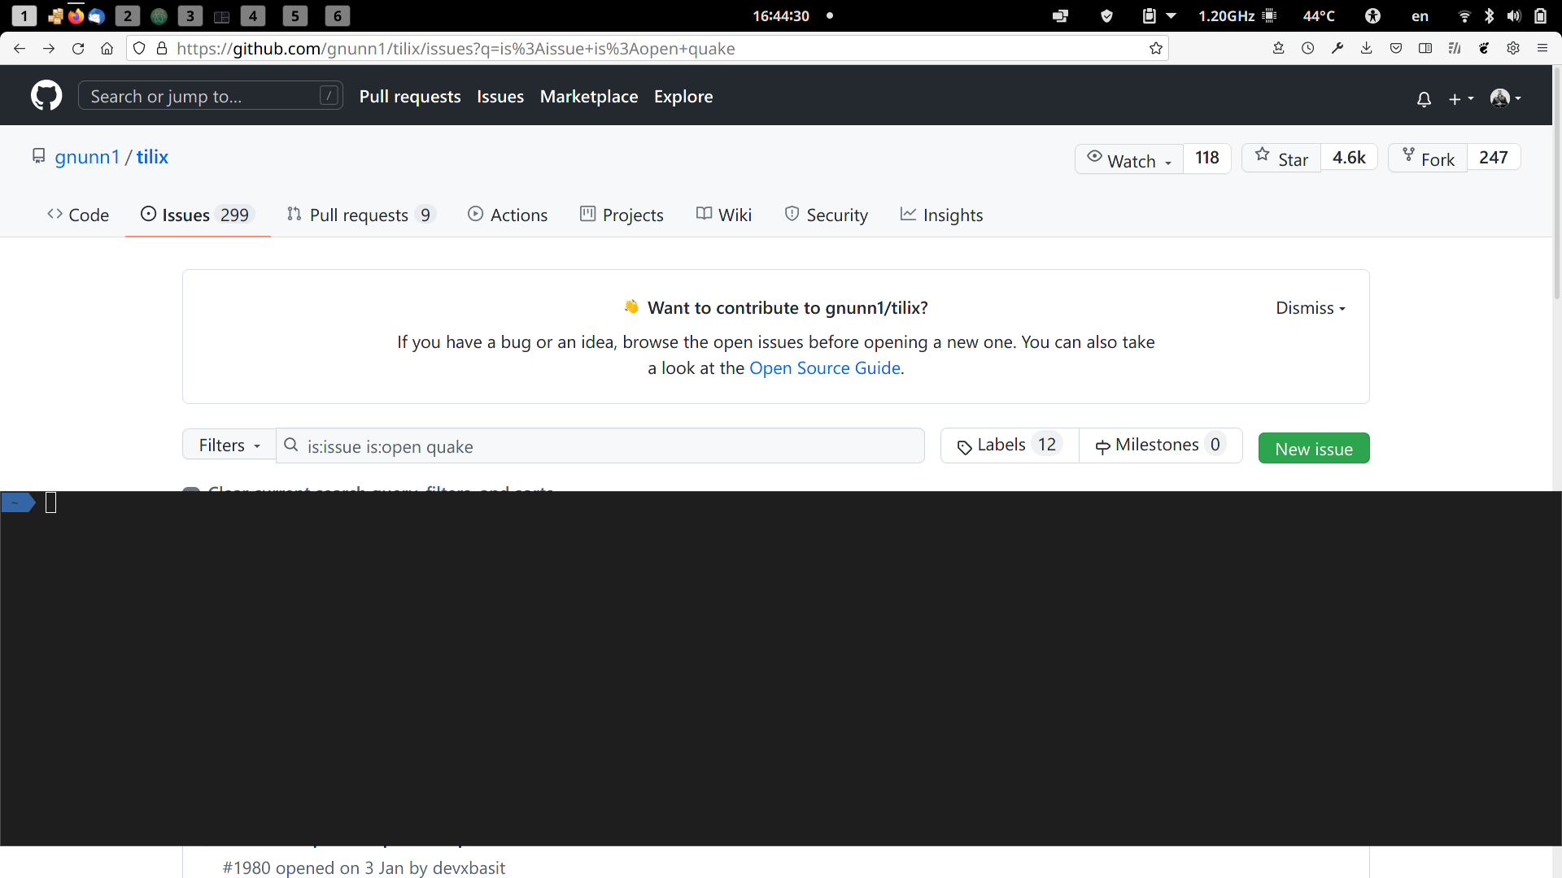Screen dimensions: 1562x878
Task: Open the Actions tab
Action: [x=508, y=215]
